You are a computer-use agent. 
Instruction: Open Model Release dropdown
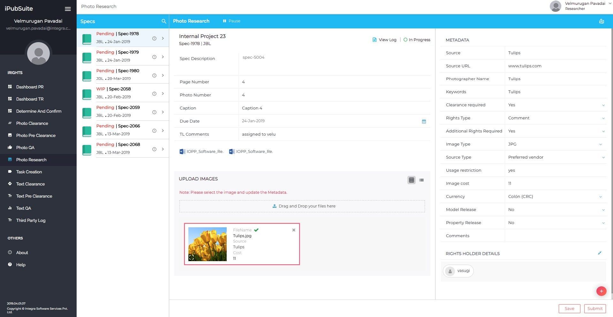click(x=556, y=210)
